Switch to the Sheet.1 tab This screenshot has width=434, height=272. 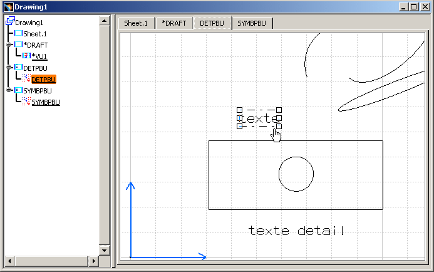(136, 23)
